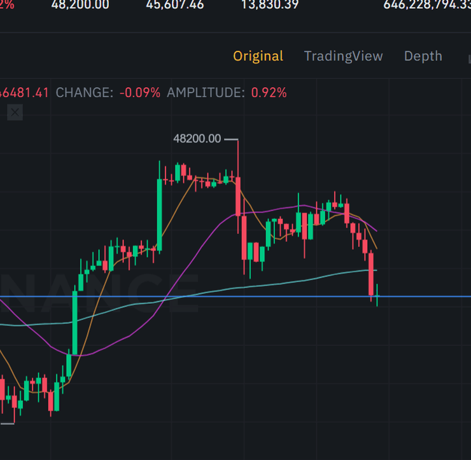Show the Depth chart tab

pyautogui.click(x=423, y=56)
